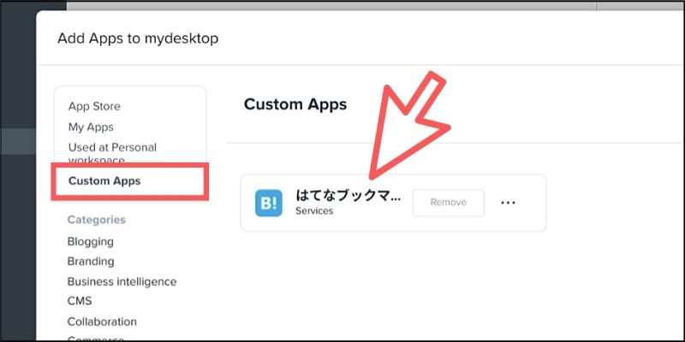Click the Services label under app name
Image resolution: width=685 pixels, height=342 pixels.
pyautogui.click(x=314, y=210)
